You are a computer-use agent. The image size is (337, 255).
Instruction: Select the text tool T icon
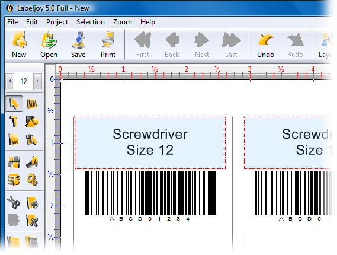13,122
